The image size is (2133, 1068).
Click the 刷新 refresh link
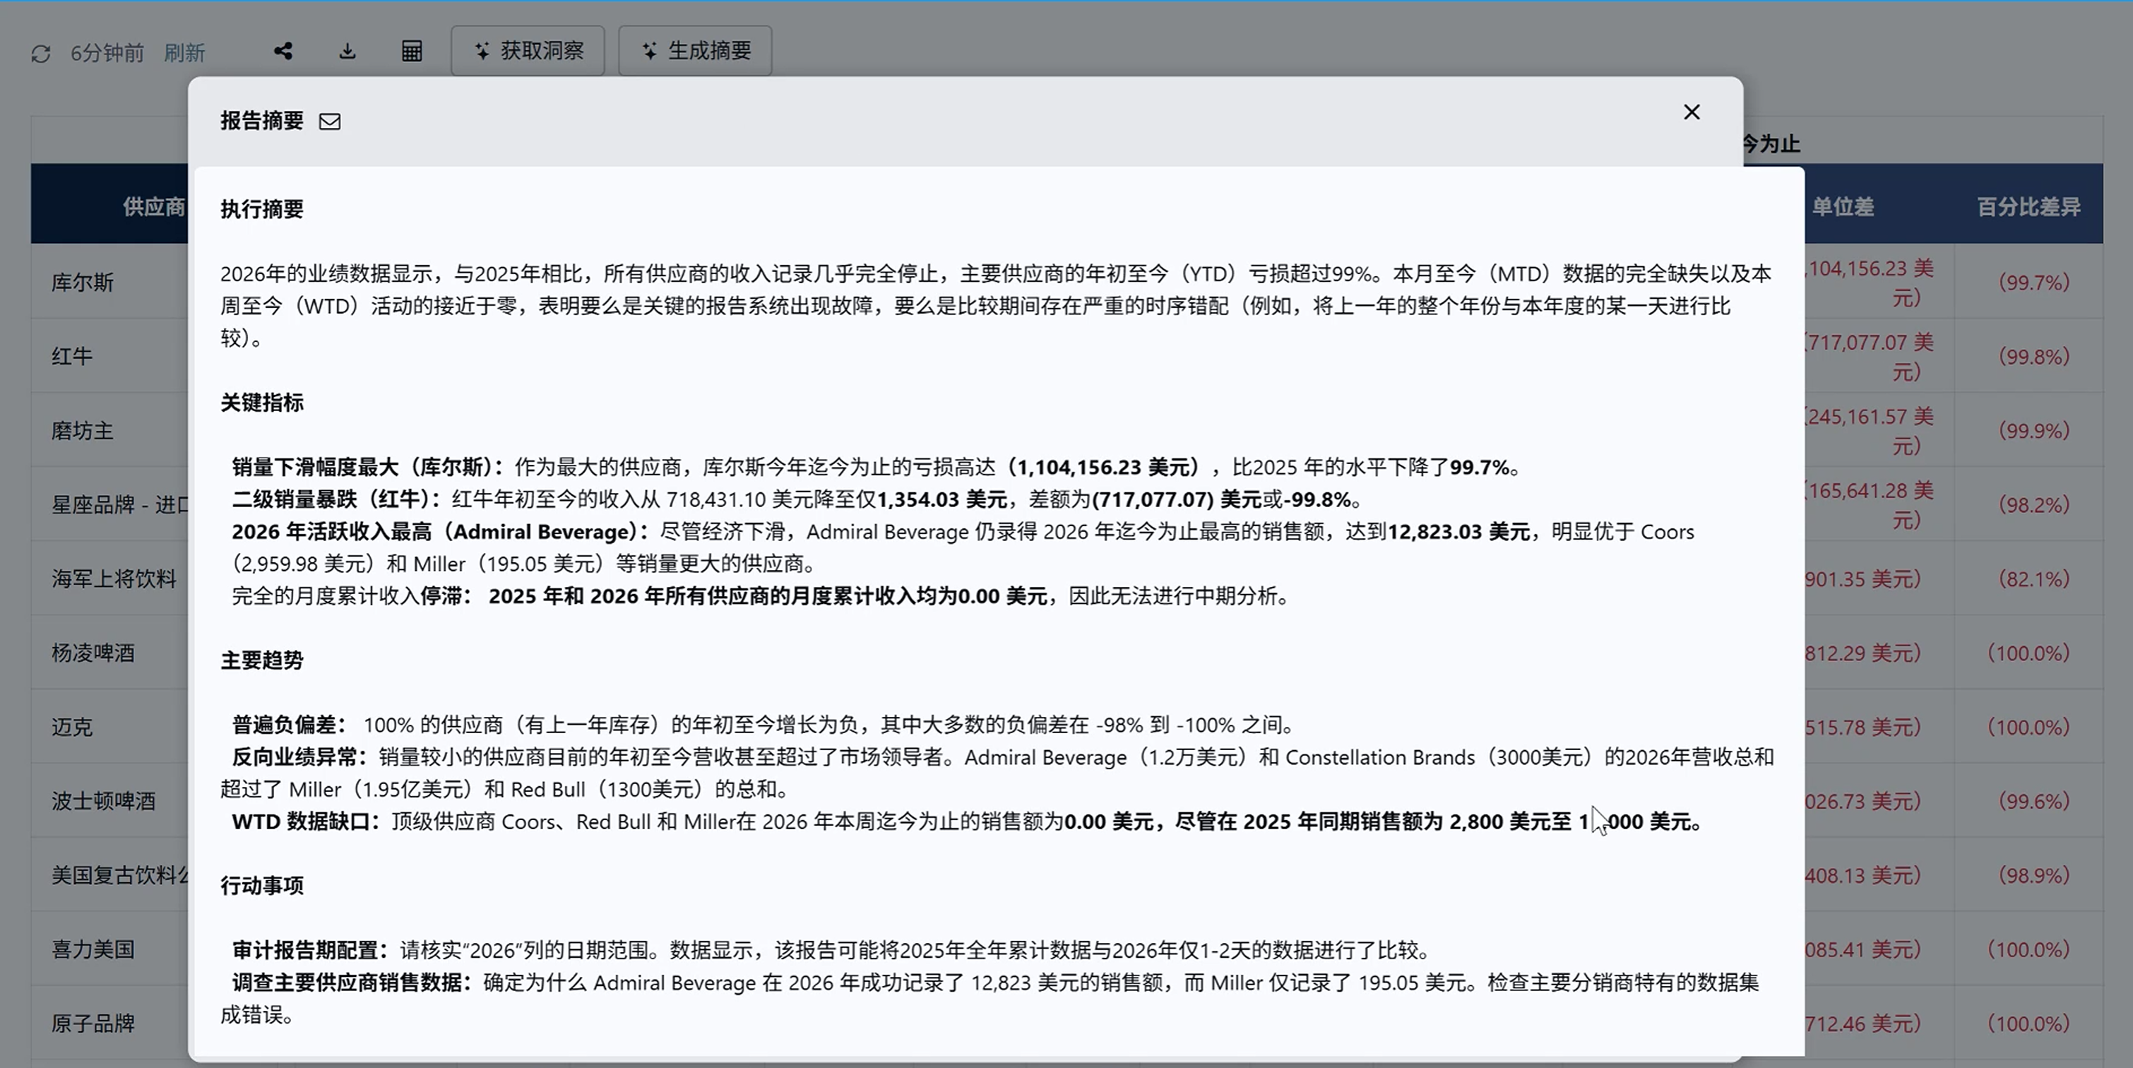(184, 53)
